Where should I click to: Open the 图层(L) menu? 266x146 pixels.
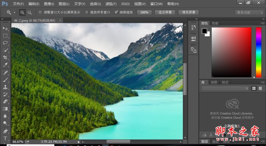pyautogui.click(x=64, y=4)
